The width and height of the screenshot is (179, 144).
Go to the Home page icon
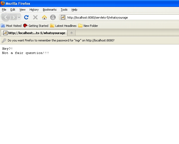[x=44, y=17]
